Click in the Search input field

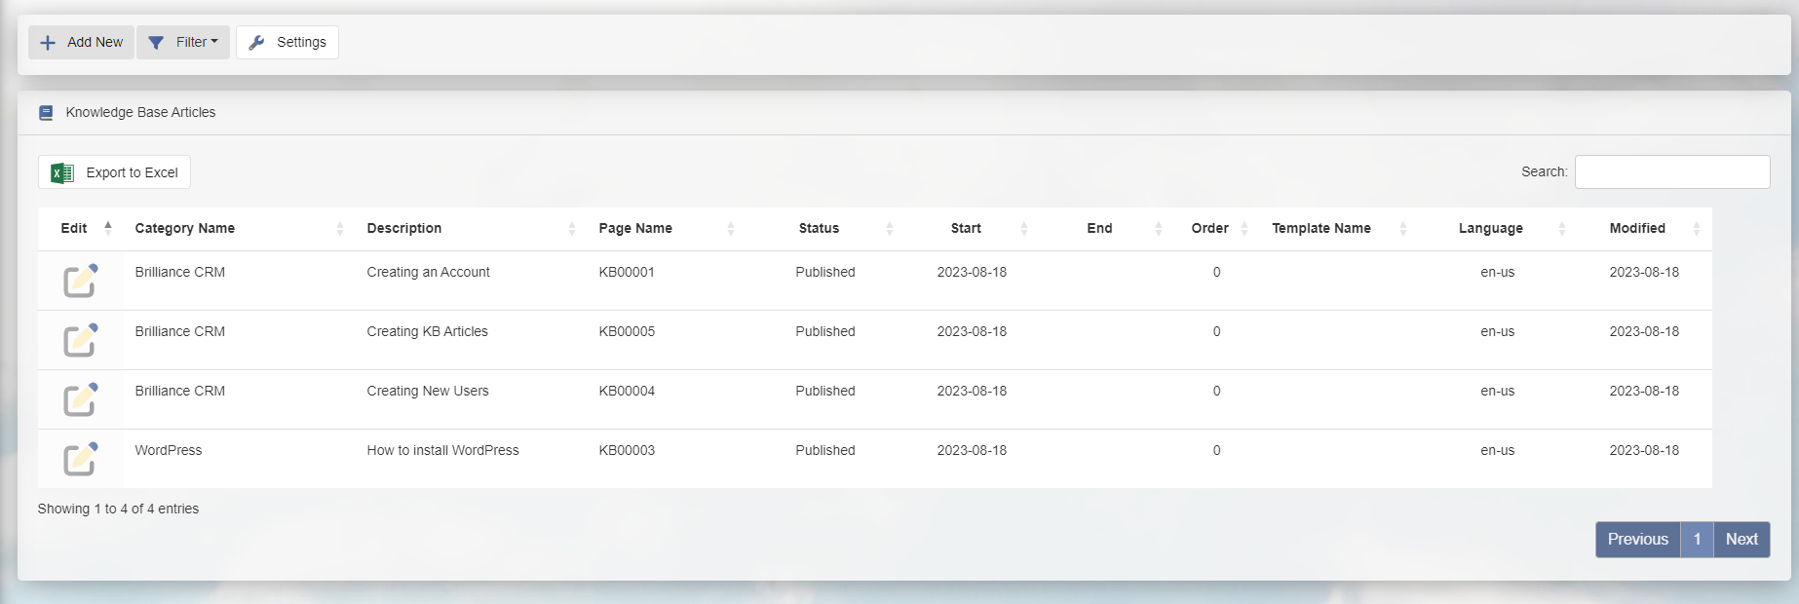coord(1672,171)
